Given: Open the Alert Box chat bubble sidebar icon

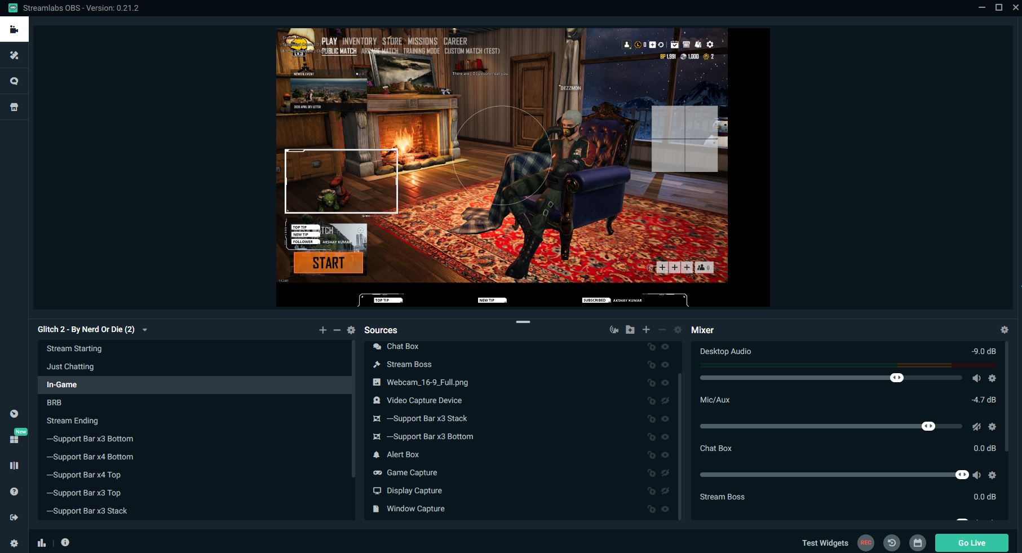Looking at the screenshot, I should click(x=14, y=81).
